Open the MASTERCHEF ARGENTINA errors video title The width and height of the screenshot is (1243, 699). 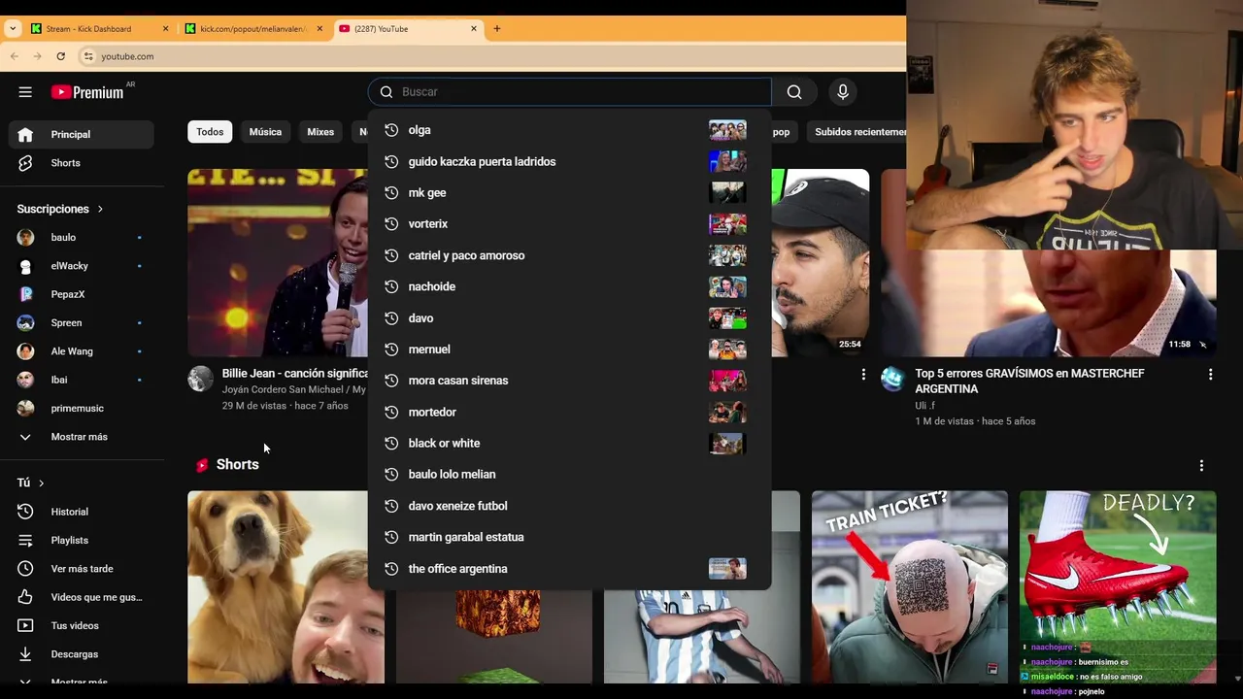1029,381
